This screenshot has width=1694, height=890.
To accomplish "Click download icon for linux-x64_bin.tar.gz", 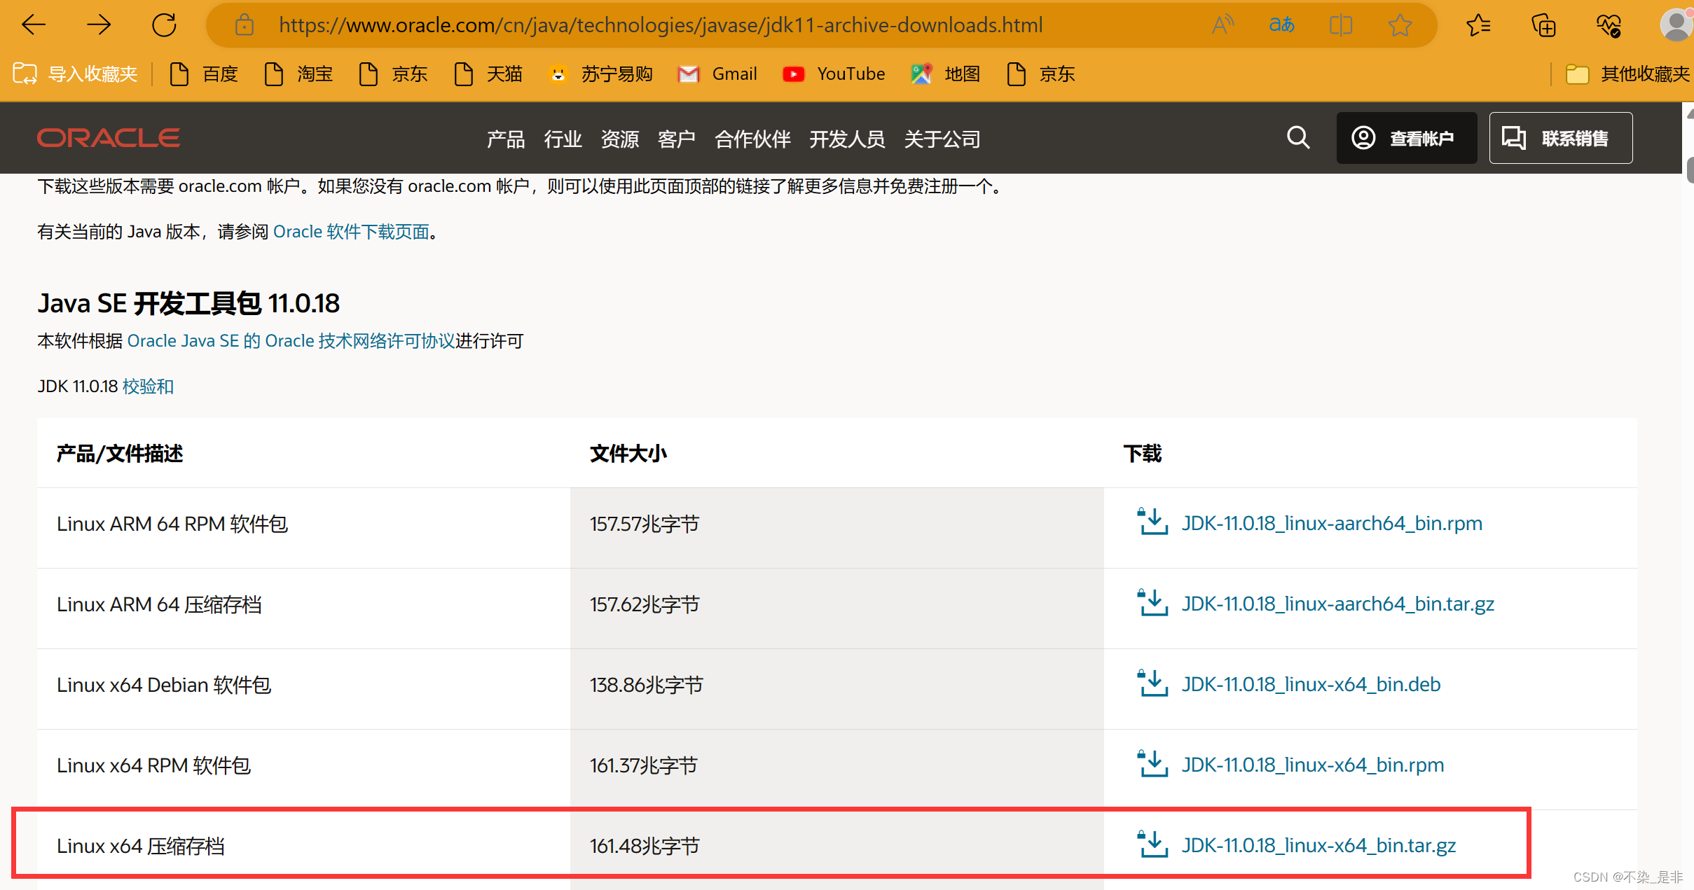I will (x=1152, y=844).
